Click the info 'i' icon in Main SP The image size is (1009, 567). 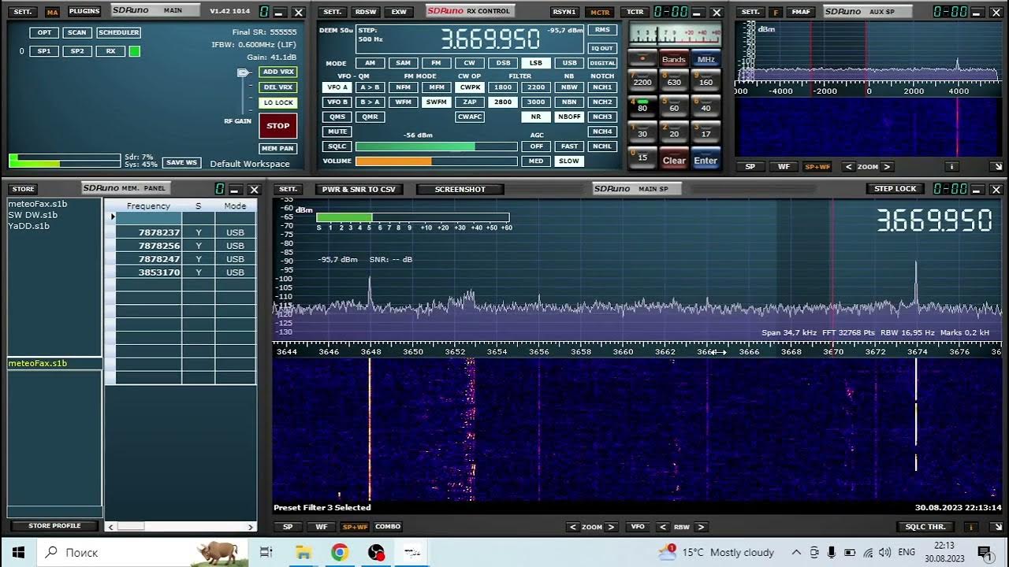tap(971, 527)
